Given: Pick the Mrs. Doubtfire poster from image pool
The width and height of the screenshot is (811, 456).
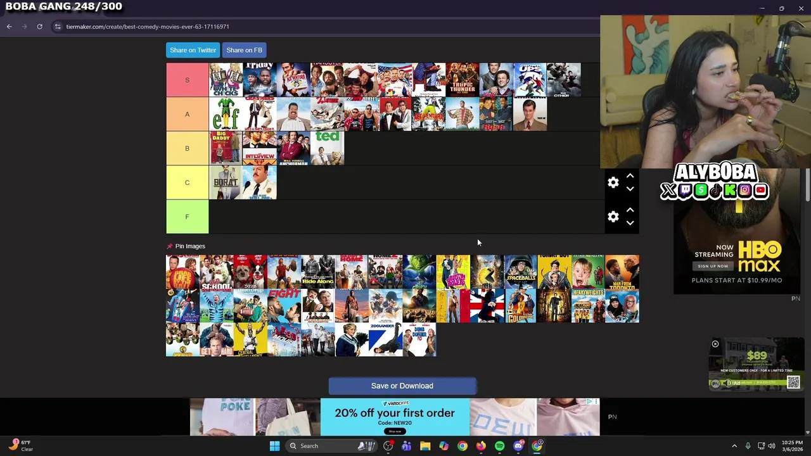Looking at the screenshot, I should coord(352,339).
